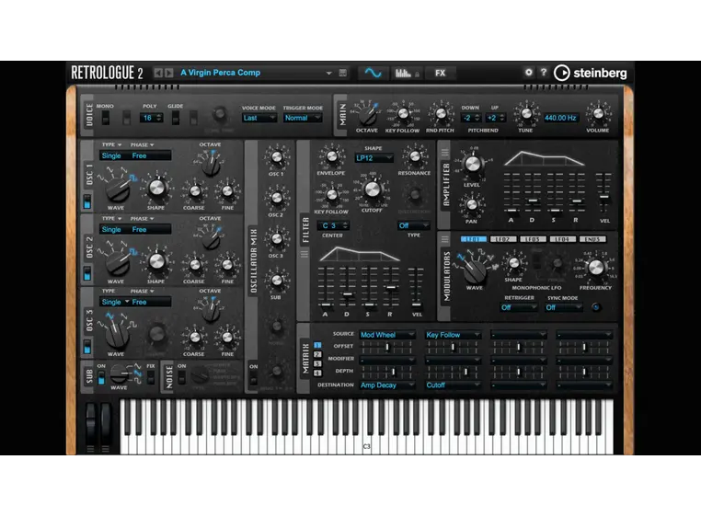The image size is (701, 517).
Task: Open the FX page tab
Action: tap(441, 73)
